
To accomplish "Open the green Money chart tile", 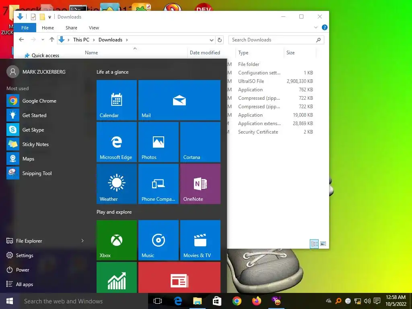I will point(117,278).
